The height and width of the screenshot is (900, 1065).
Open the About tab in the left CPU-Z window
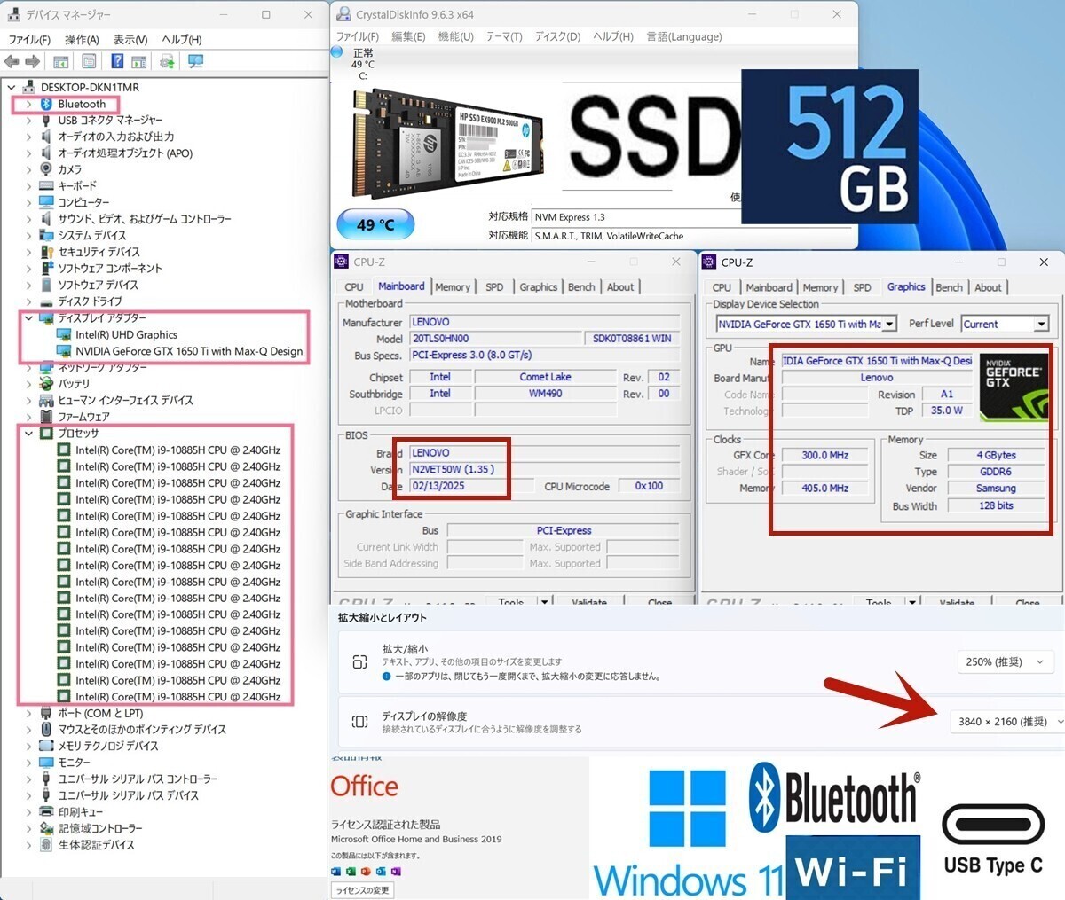pyautogui.click(x=620, y=287)
